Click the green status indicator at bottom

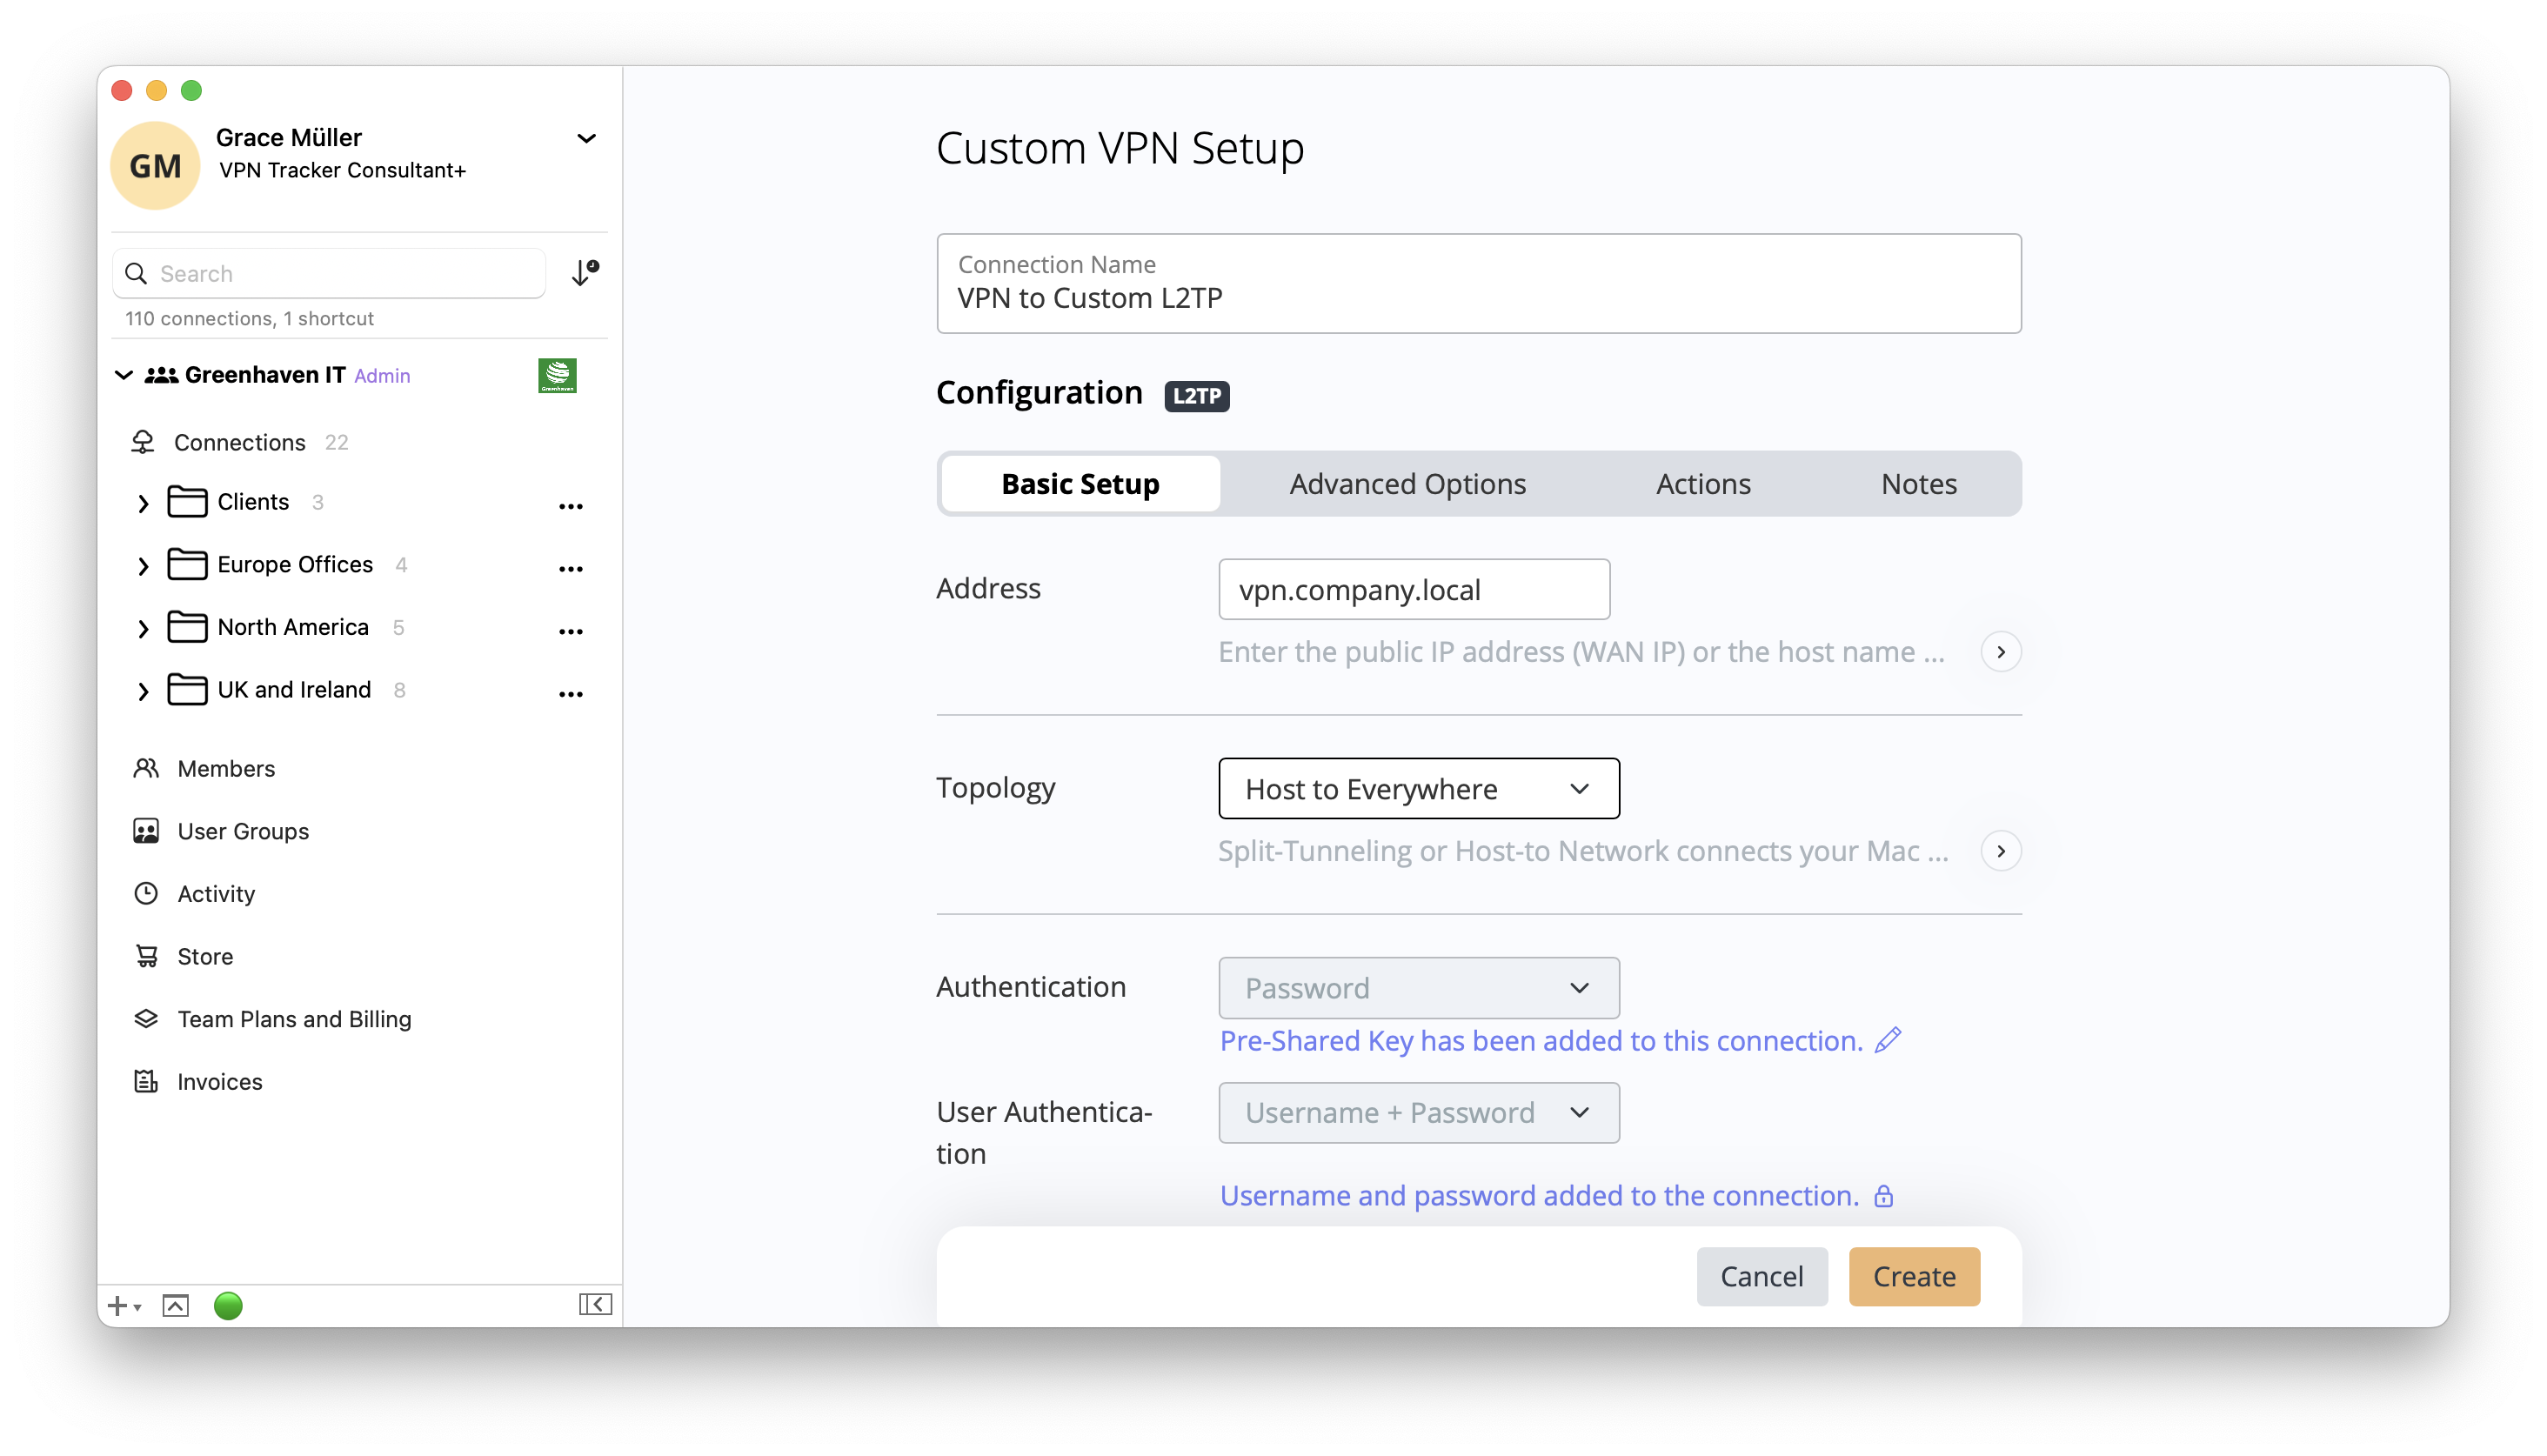tap(228, 1305)
